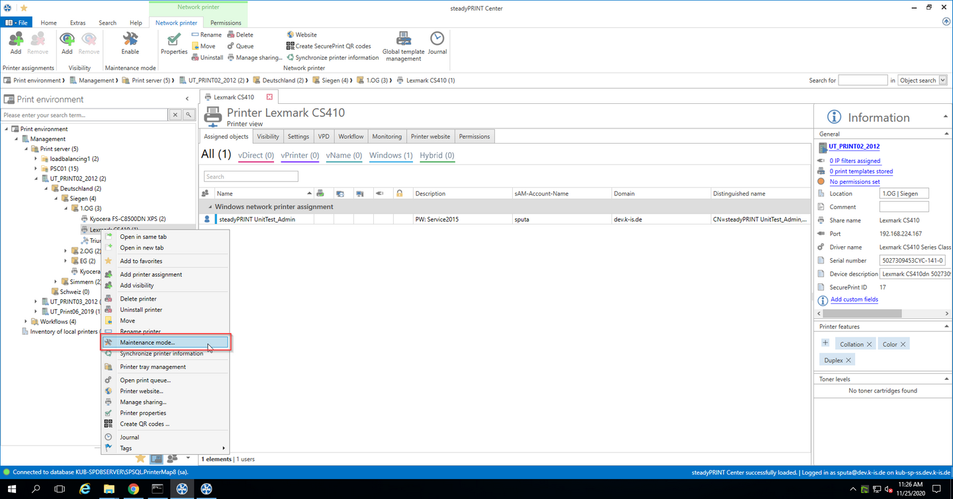
Task: Click the ribbon Delete command
Action: coord(240,34)
